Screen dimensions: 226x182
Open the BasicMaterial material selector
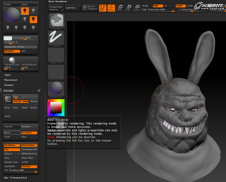coord(56,90)
